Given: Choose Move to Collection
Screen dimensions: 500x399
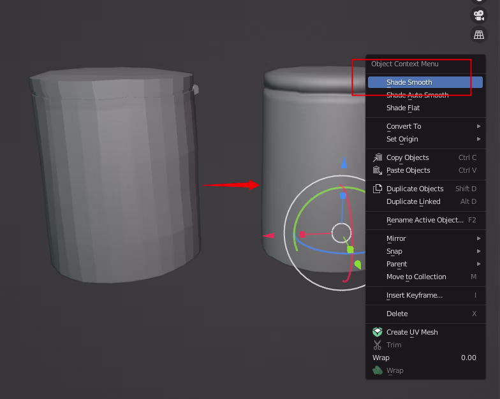Looking at the screenshot, I should pyautogui.click(x=425, y=277).
